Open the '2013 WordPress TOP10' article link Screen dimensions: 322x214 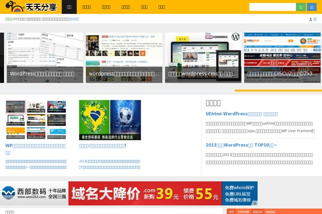[241, 145]
